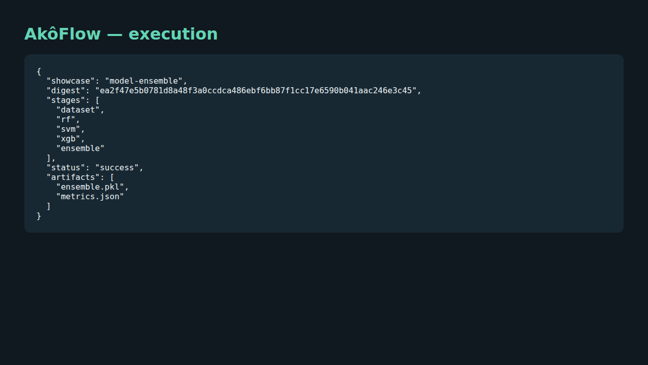The width and height of the screenshot is (648, 365).
Task: Click the "xgb" stage entry
Action: pyautogui.click(x=68, y=139)
